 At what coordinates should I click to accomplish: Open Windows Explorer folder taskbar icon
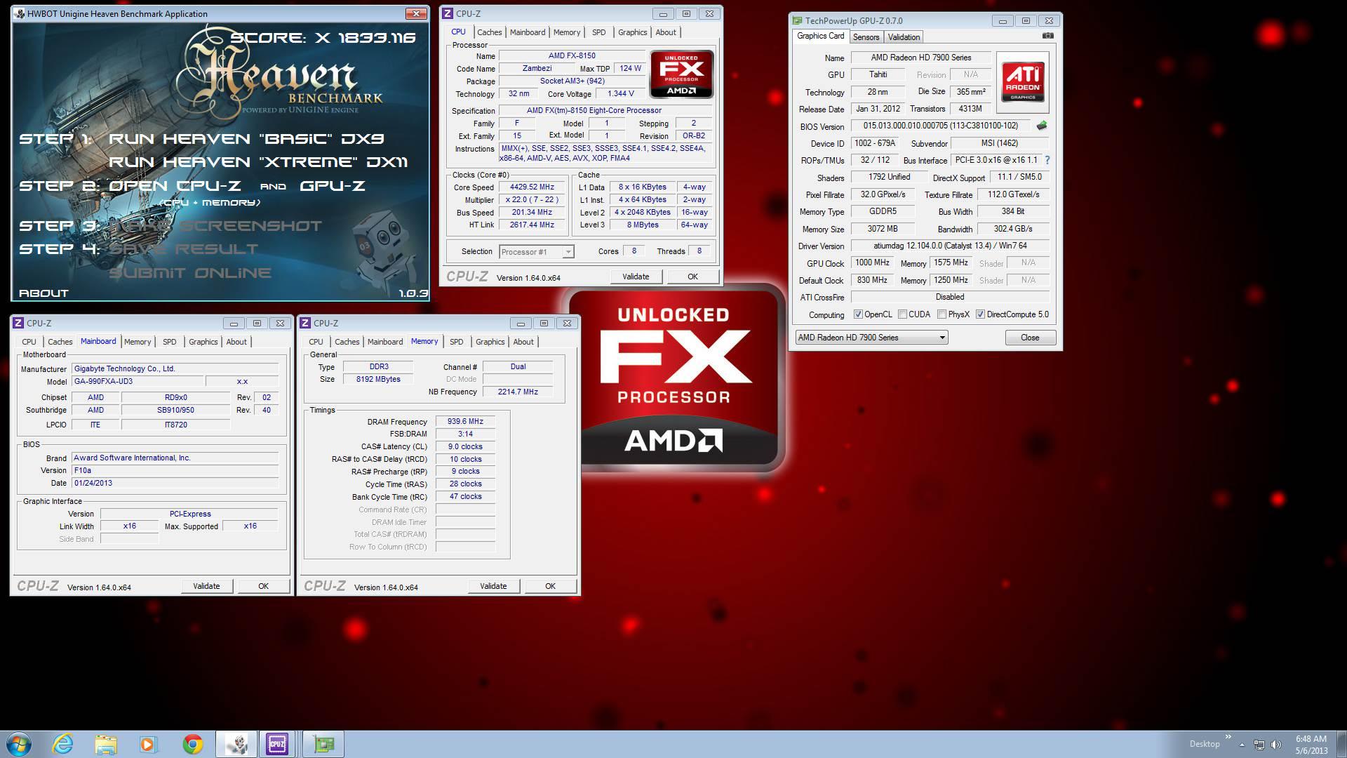pyautogui.click(x=106, y=744)
